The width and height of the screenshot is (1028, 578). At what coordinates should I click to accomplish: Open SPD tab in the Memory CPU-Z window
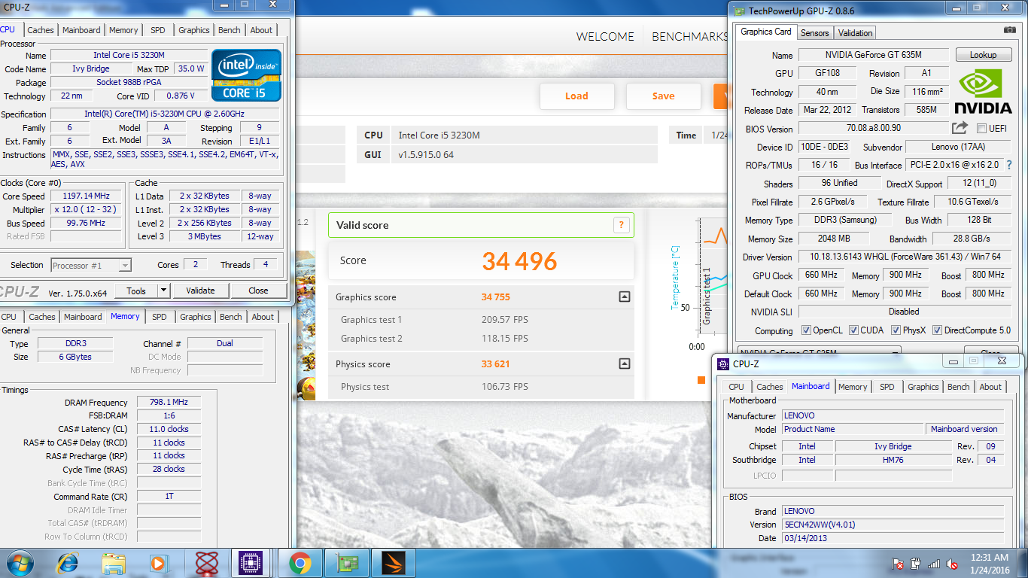click(x=160, y=317)
